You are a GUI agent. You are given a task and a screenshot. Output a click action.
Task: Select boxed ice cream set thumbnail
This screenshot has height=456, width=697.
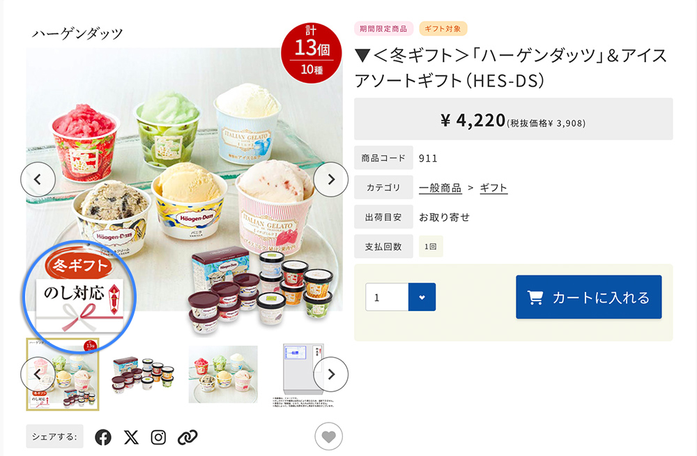tap(143, 374)
